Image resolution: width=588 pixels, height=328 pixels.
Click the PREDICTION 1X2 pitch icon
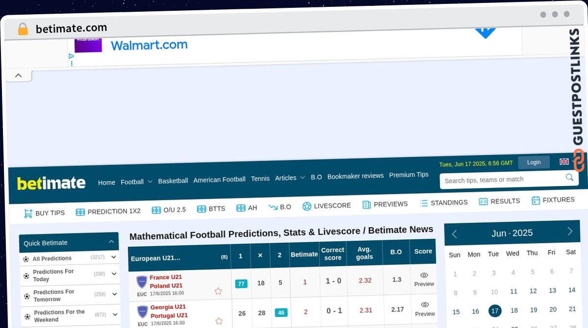tap(80, 212)
